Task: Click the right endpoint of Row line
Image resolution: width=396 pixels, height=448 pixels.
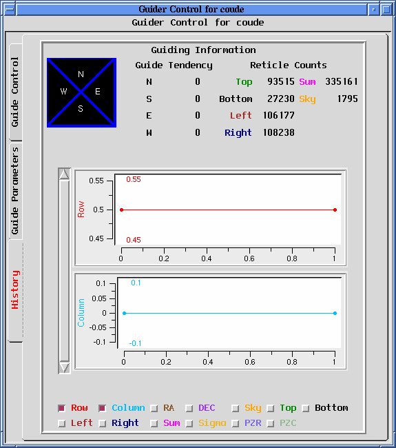Action: [x=335, y=210]
